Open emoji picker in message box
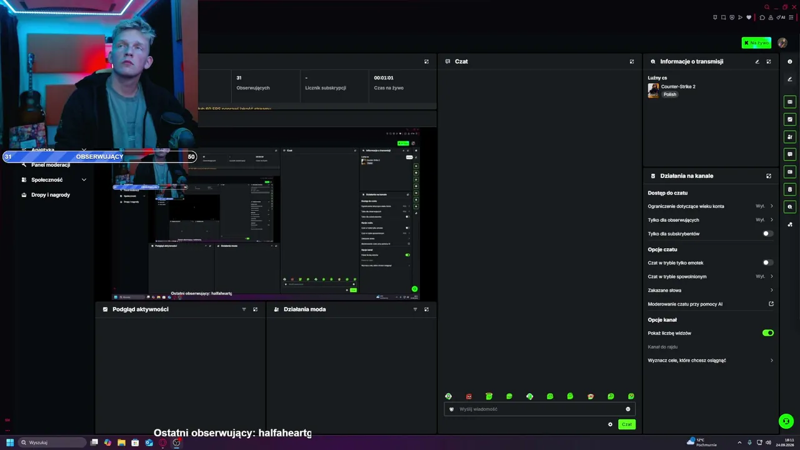Screen dimensions: 800x450 coord(628,409)
